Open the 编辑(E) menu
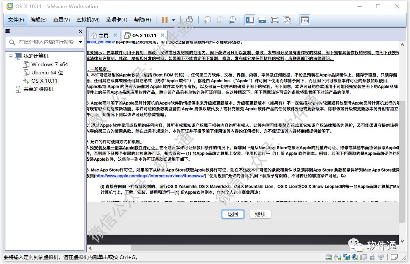Screen dimensions: 410x264 pos(38,20)
